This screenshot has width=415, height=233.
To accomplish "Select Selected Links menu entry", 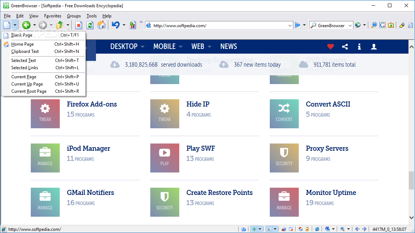I will pyautogui.click(x=43, y=67).
